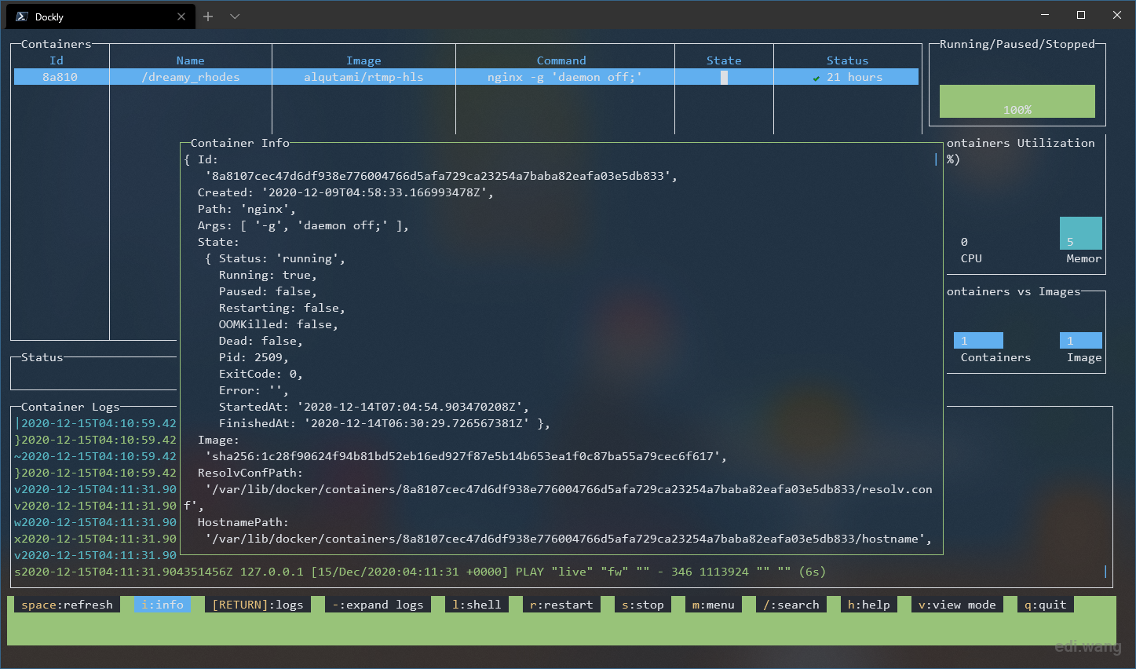Click the Running/Paused/Stopped panel title
The image size is (1136, 669).
[1017, 44]
